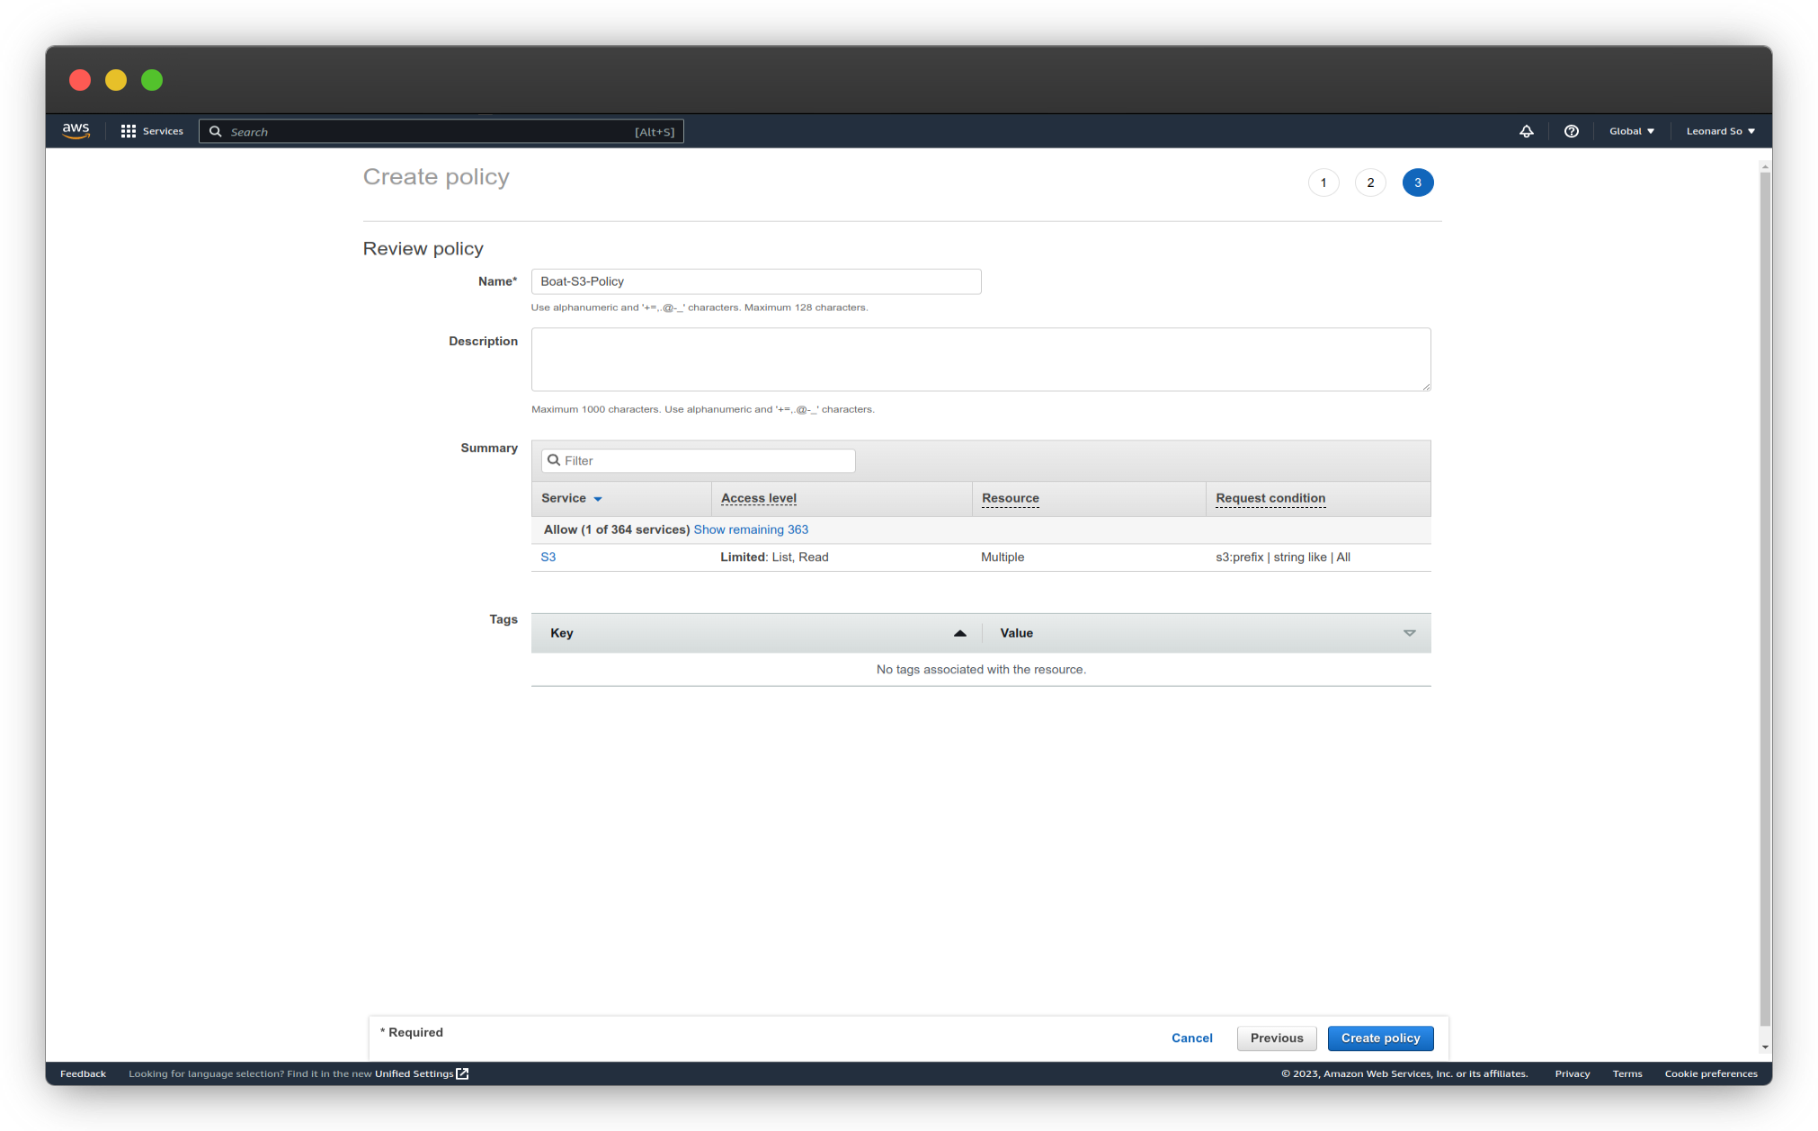This screenshot has width=1818, height=1131.
Task: Go to step 1 of wizard
Action: coord(1323,183)
